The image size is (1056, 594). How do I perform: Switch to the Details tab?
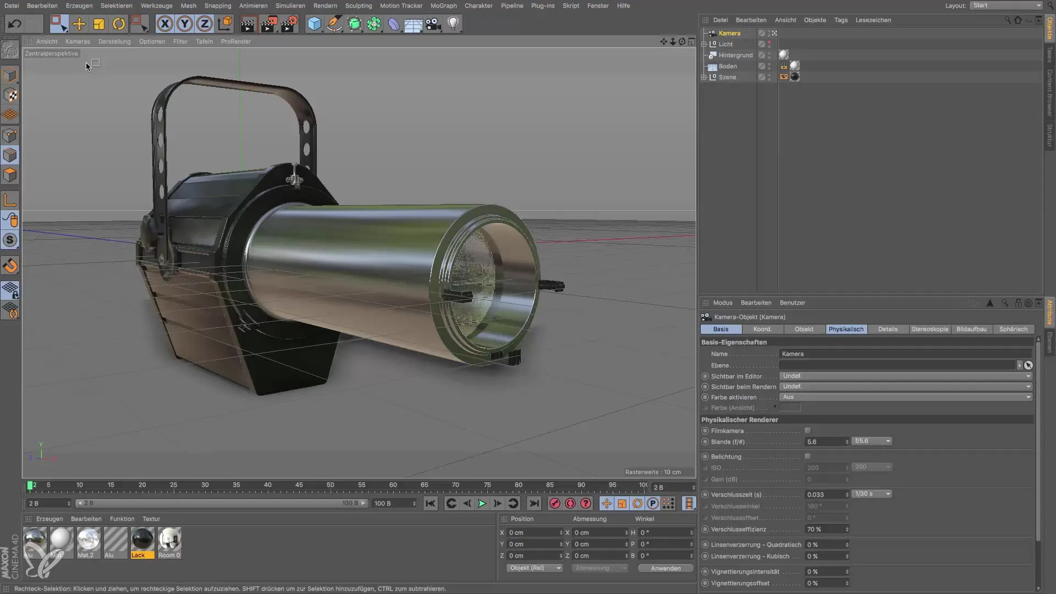pos(888,329)
